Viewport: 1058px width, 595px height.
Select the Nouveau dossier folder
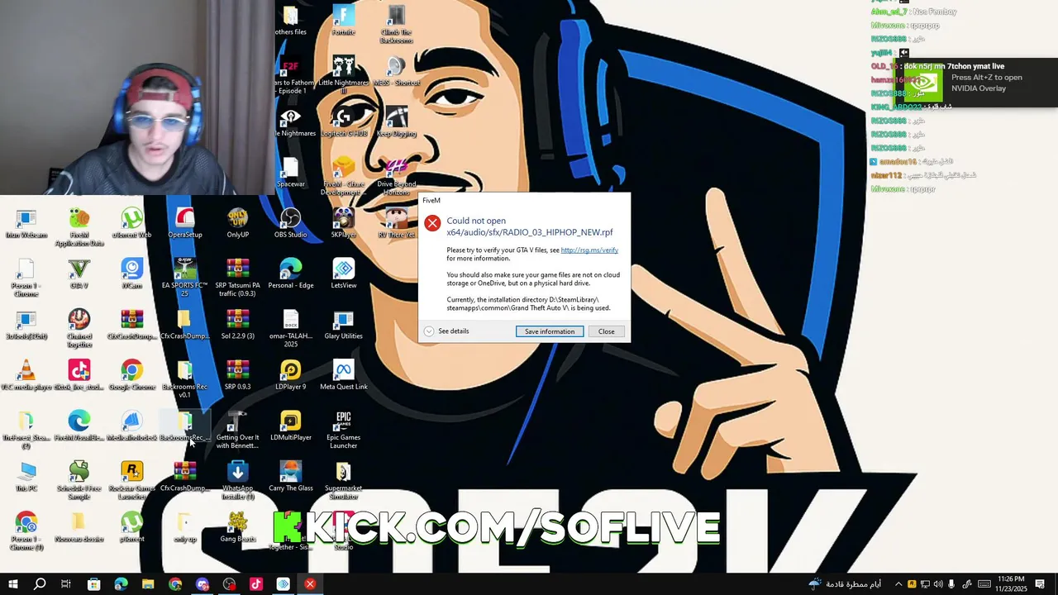pyautogui.click(x=79, y=527)
